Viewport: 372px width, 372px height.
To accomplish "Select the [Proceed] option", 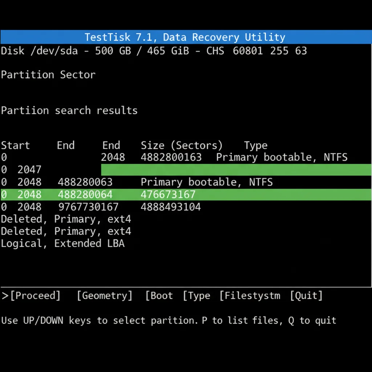I will click(x=35, y=296).
